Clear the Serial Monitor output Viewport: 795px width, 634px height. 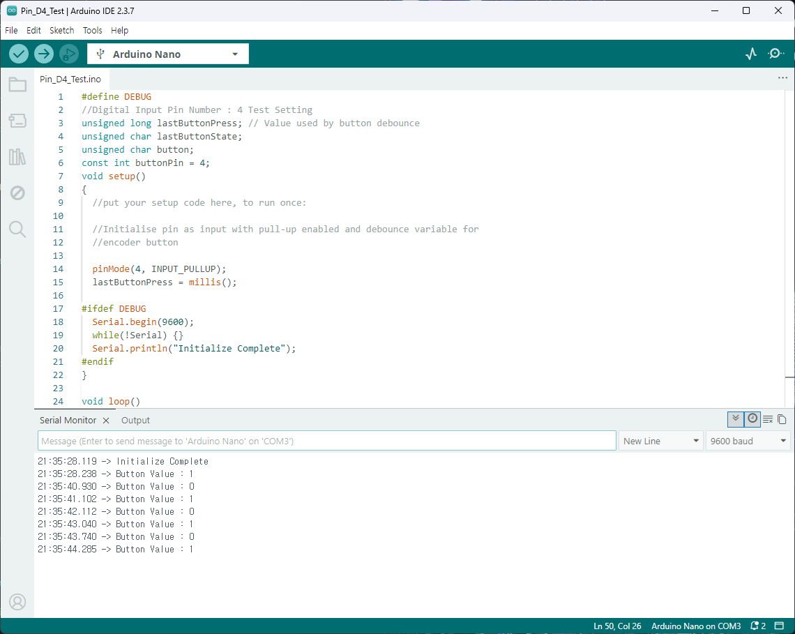coord(768,419)
